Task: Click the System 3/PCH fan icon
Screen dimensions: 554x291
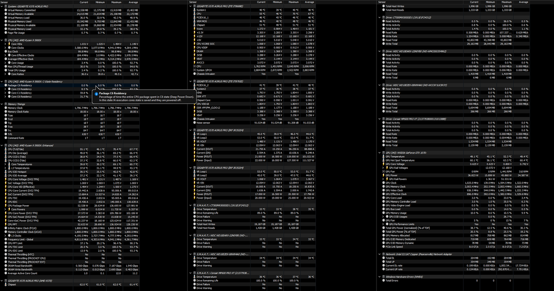Action: click(x=194, y=70)
